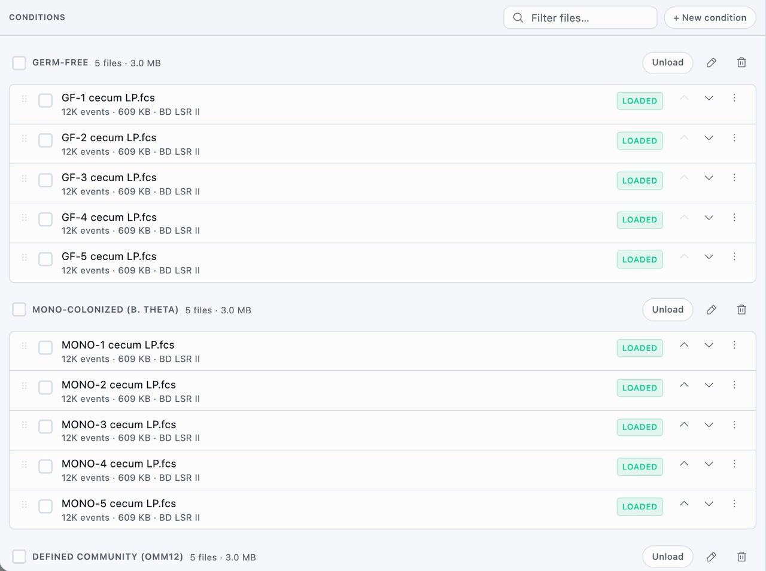Delete the Defined Community (OMM12) condition
This screenshot has height=571, width=766.
[x=741, y=557]
